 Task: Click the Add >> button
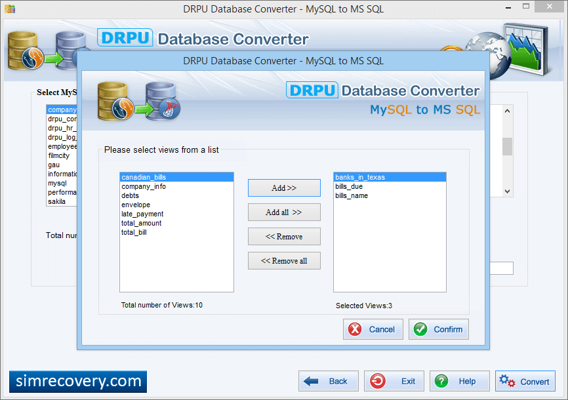tap(284, 188)
